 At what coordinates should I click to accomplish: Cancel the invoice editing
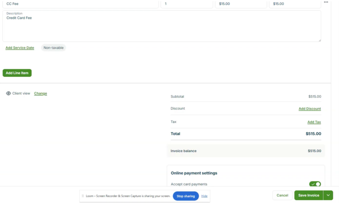(282, 195)
